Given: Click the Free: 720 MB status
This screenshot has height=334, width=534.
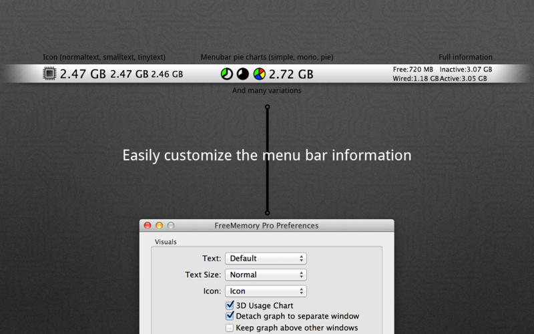Looking at the screenshot, I should pyautogui.click(x=413, y=69).
